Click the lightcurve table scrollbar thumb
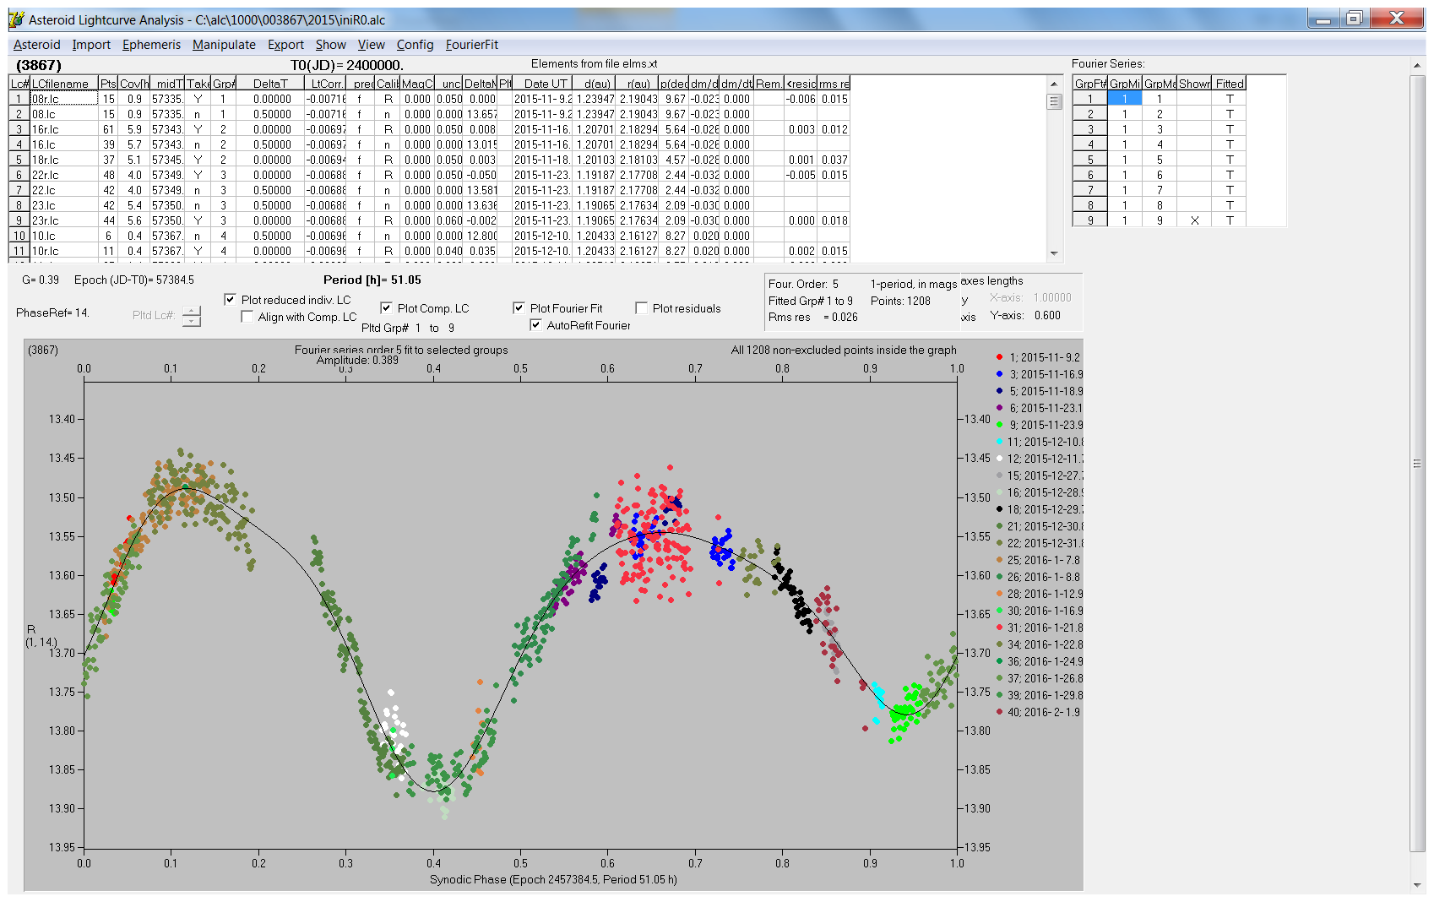This screenshot has width=1434, height=902. click(1054, 101)
